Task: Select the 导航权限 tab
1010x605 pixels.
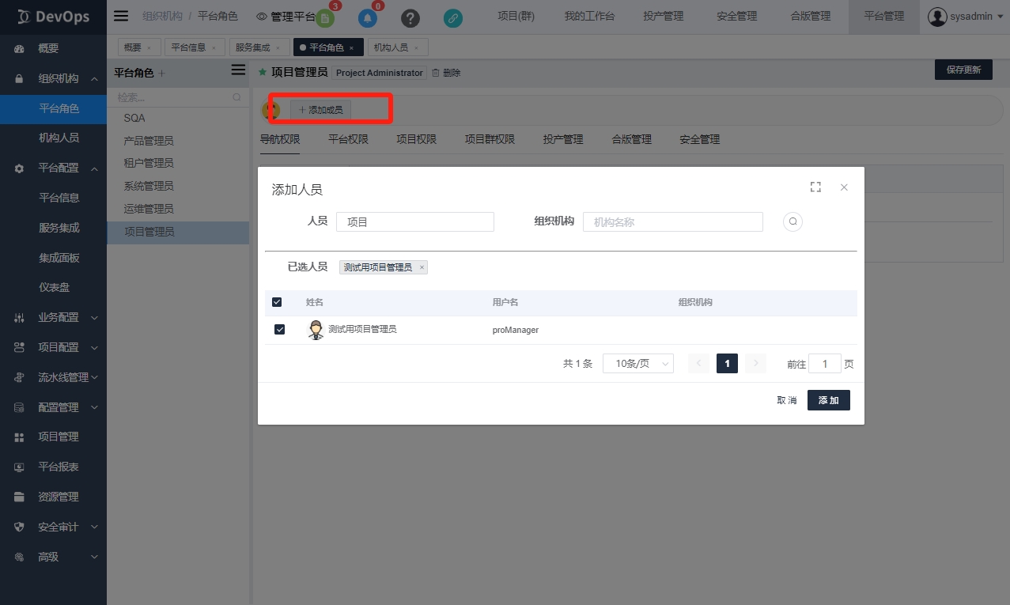Action: tap(280, 139)
